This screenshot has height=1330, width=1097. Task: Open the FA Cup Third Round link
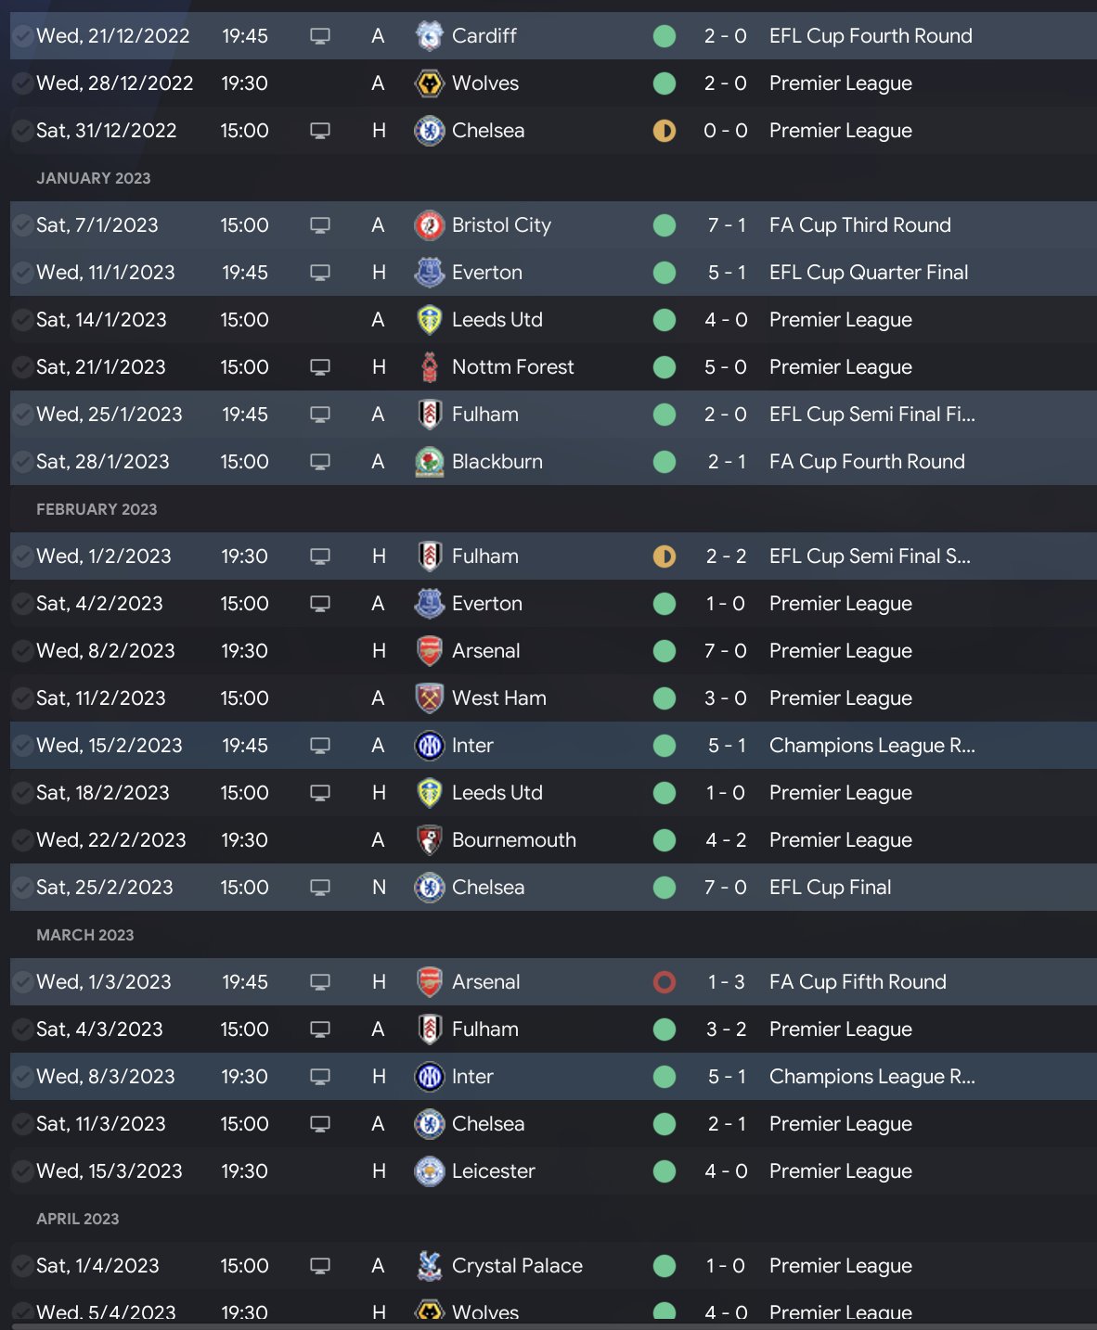pos(859,225)
